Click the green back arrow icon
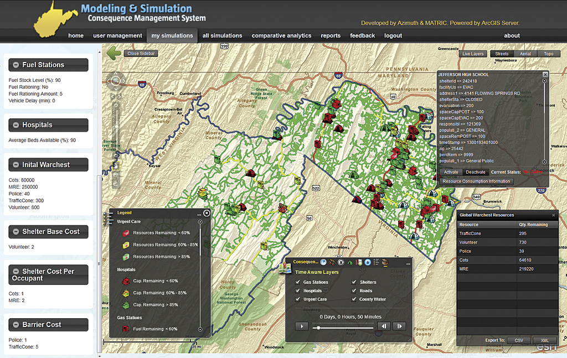 114,53
